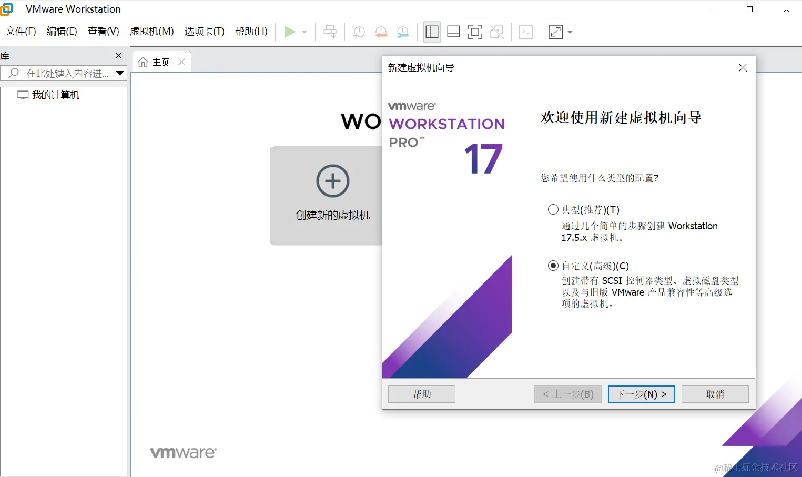Open the 查看(V) menu
The image size is (802, 477).
[x=104, y=32]
